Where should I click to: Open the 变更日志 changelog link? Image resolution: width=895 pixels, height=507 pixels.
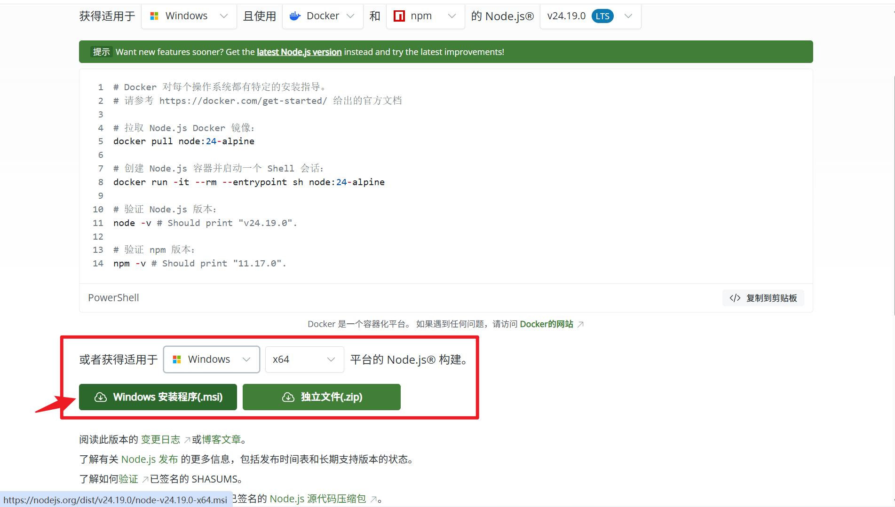point(160,440)
